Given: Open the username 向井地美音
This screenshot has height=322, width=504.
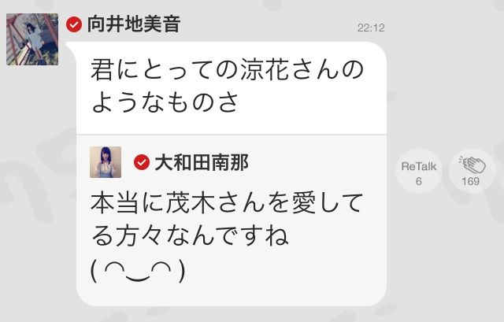Looking at the screenshot, I should click(x=133, y=24).
